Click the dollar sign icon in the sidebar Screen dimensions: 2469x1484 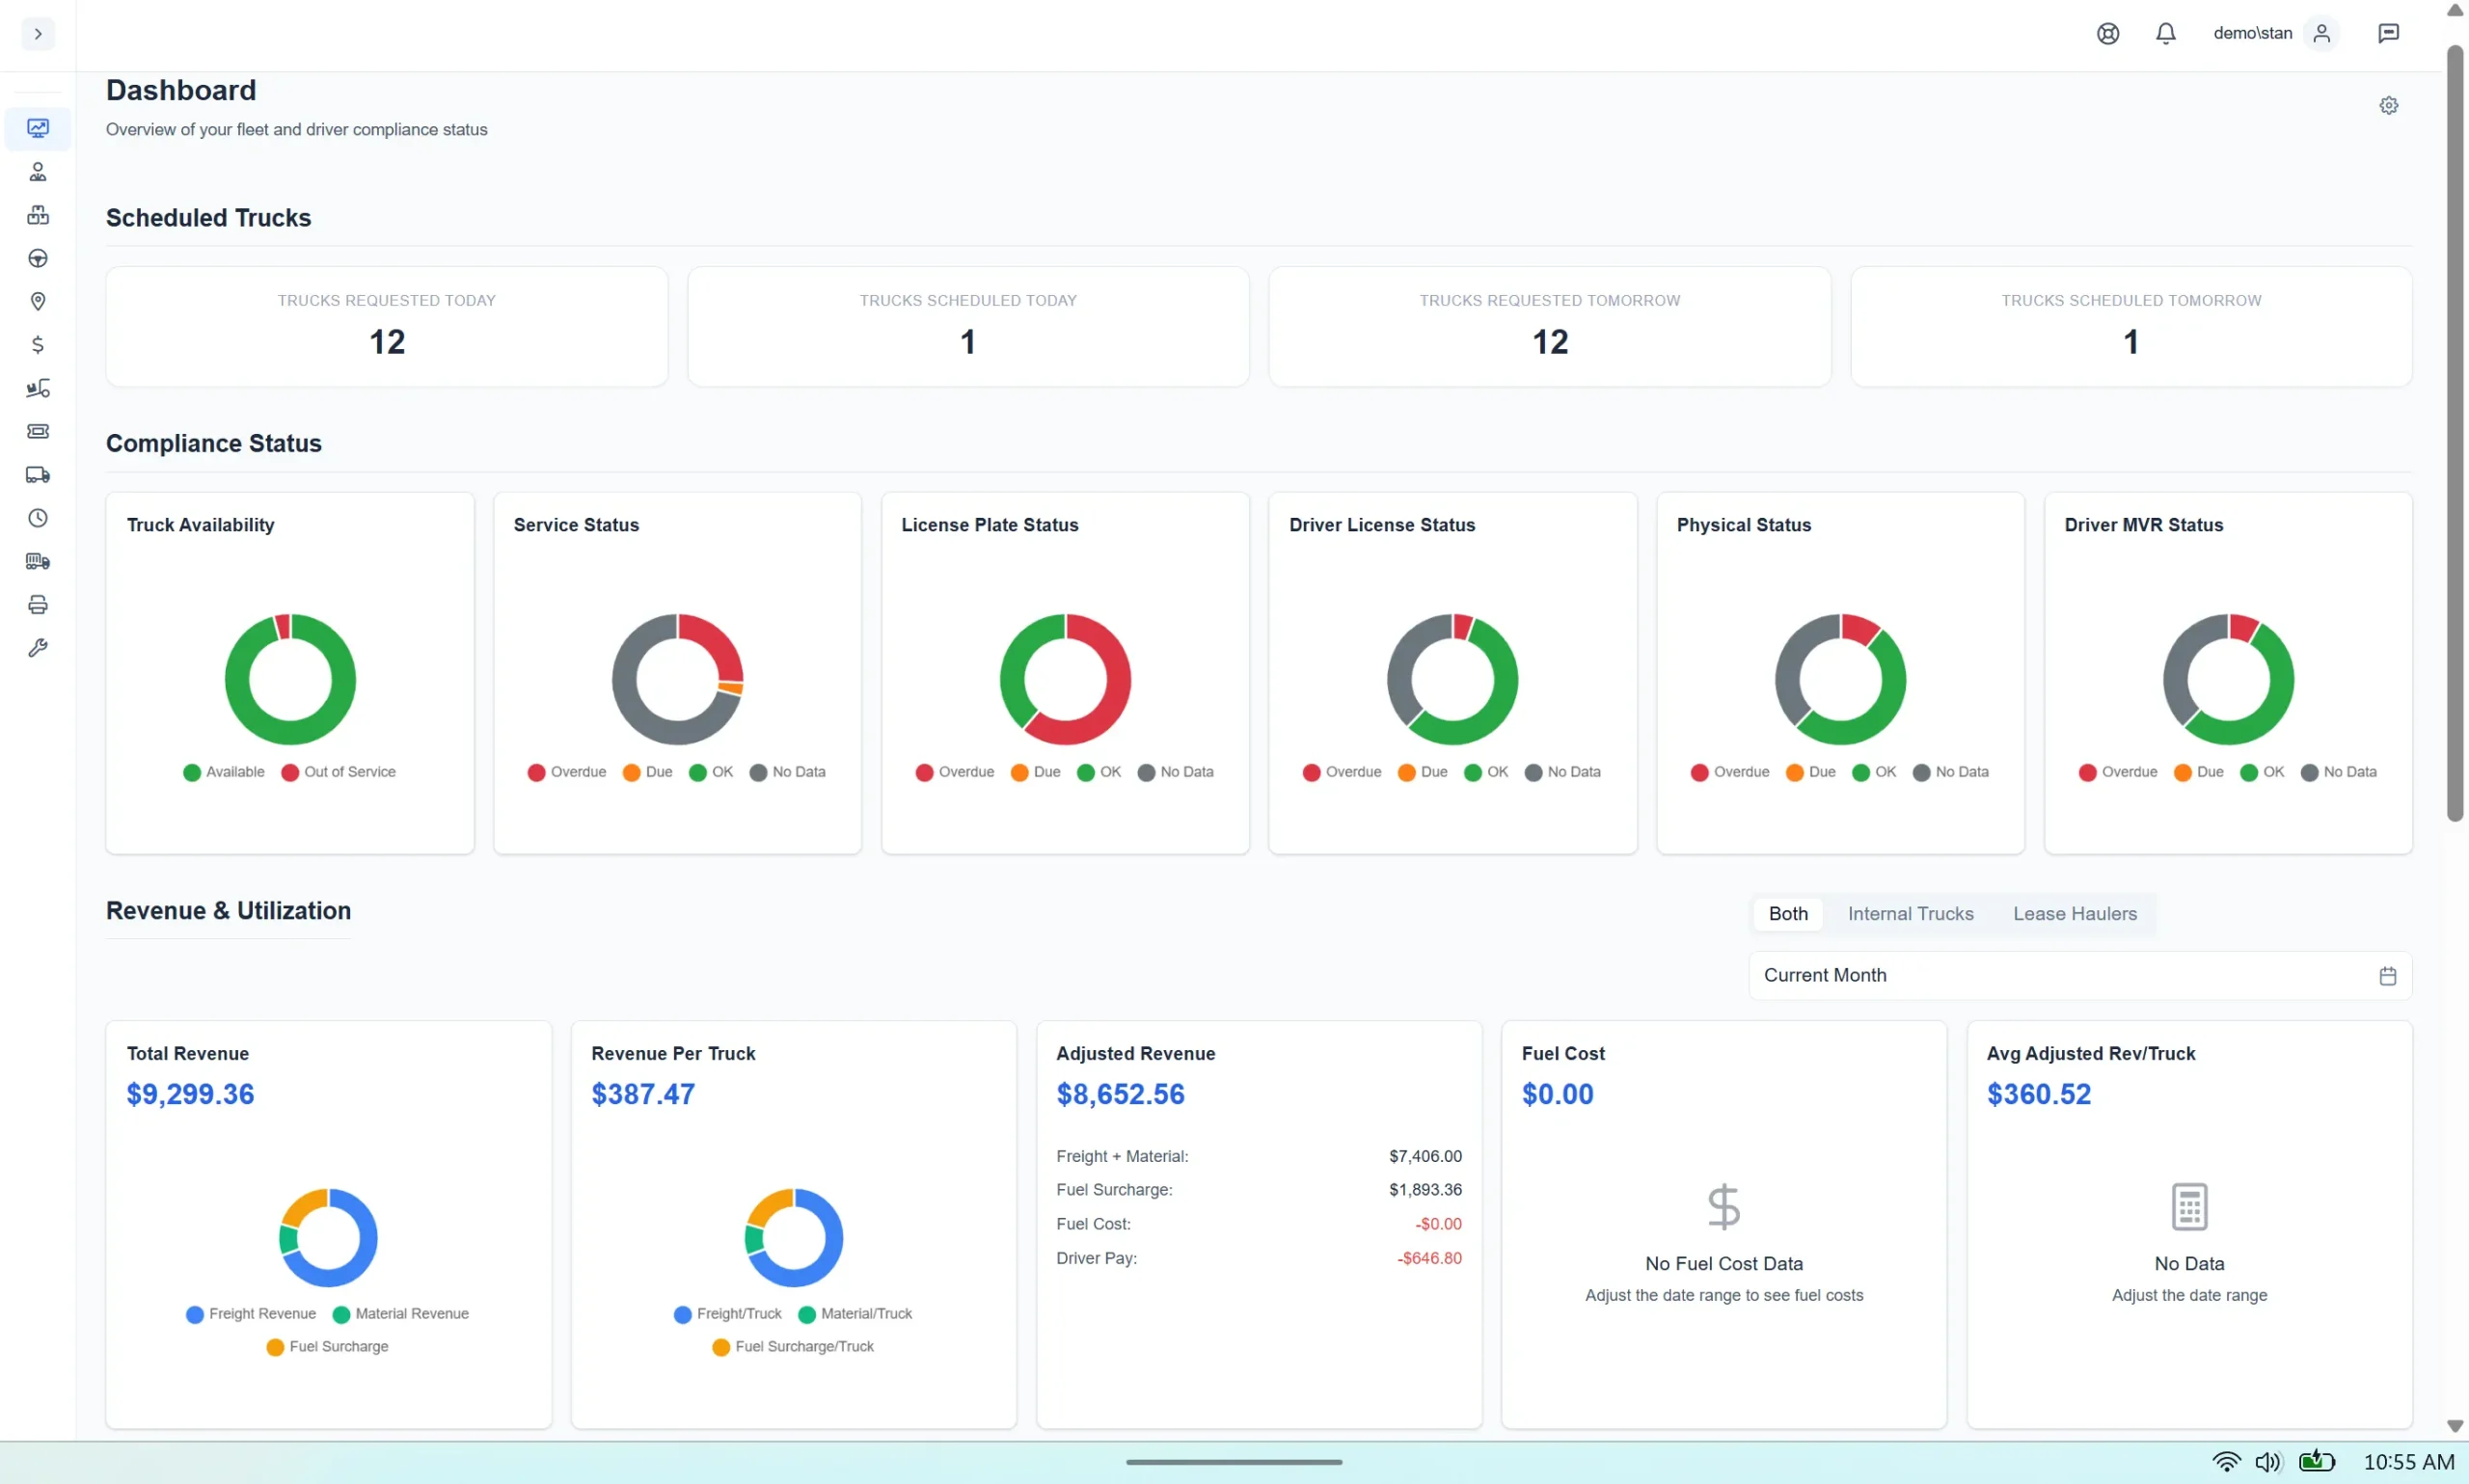coord(38,344)
